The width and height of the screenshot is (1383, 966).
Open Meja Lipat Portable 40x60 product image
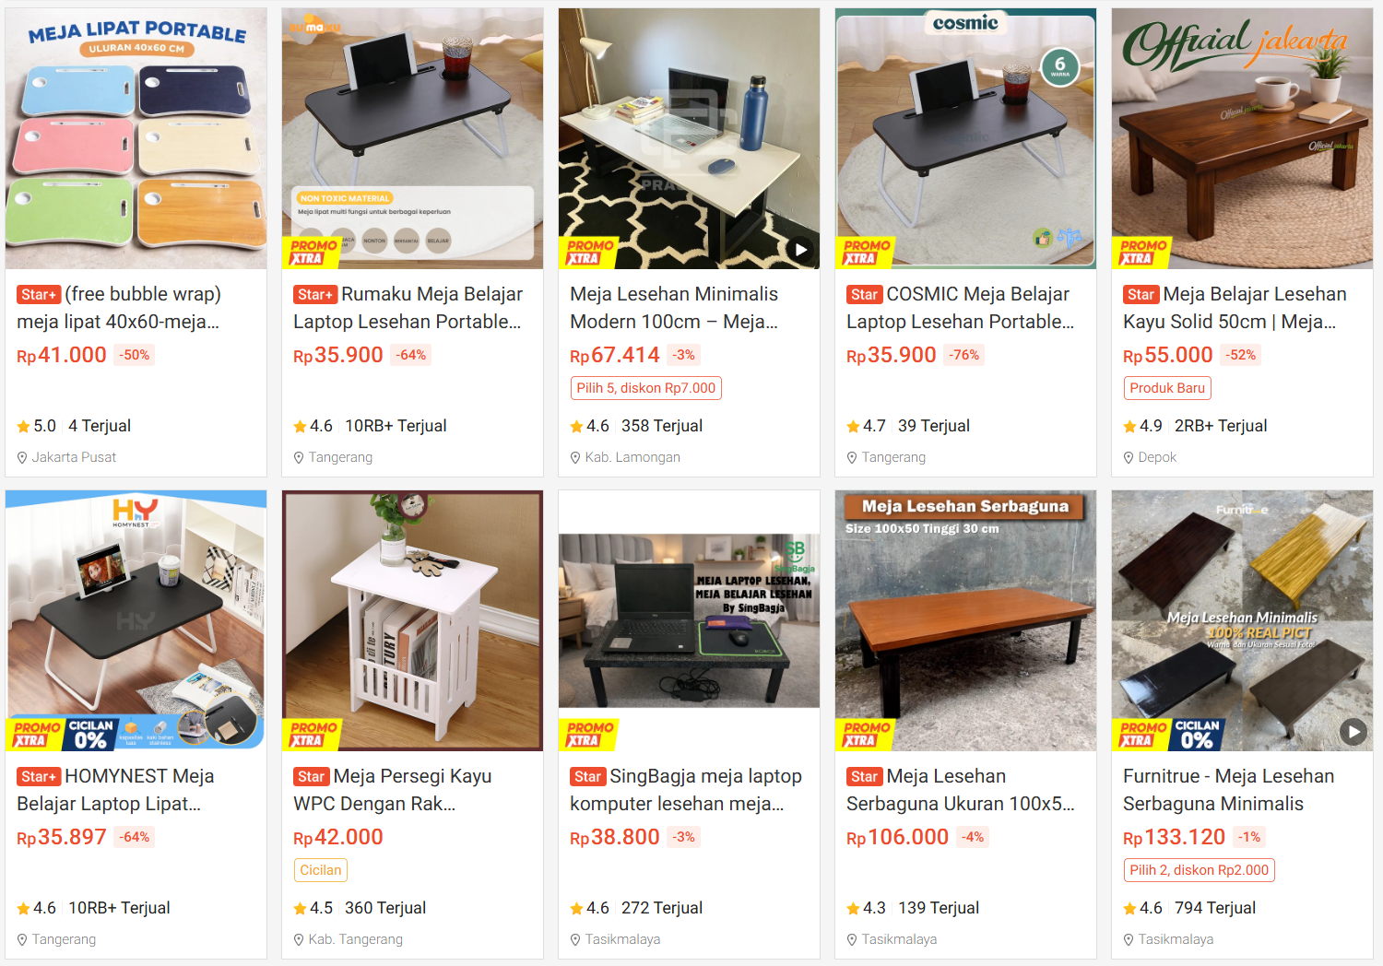pos(136,138)
